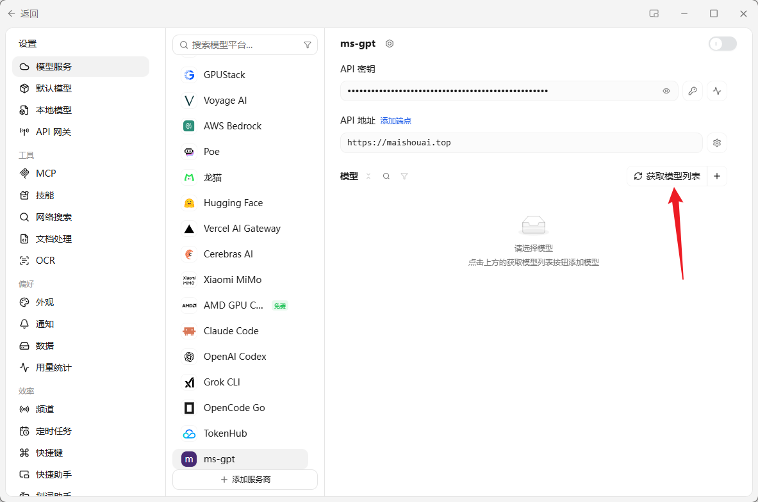Viewport: 758px width, 502px height.
Task: Click 添加端点 link
Action: click(396, 121)
